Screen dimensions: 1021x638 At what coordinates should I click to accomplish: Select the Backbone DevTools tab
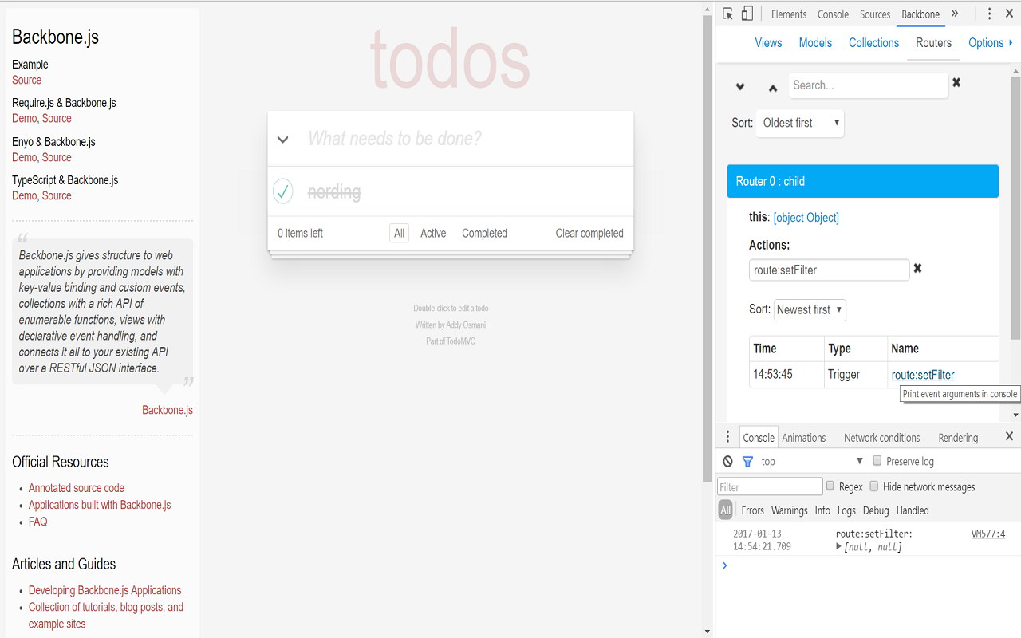point(920,14)
